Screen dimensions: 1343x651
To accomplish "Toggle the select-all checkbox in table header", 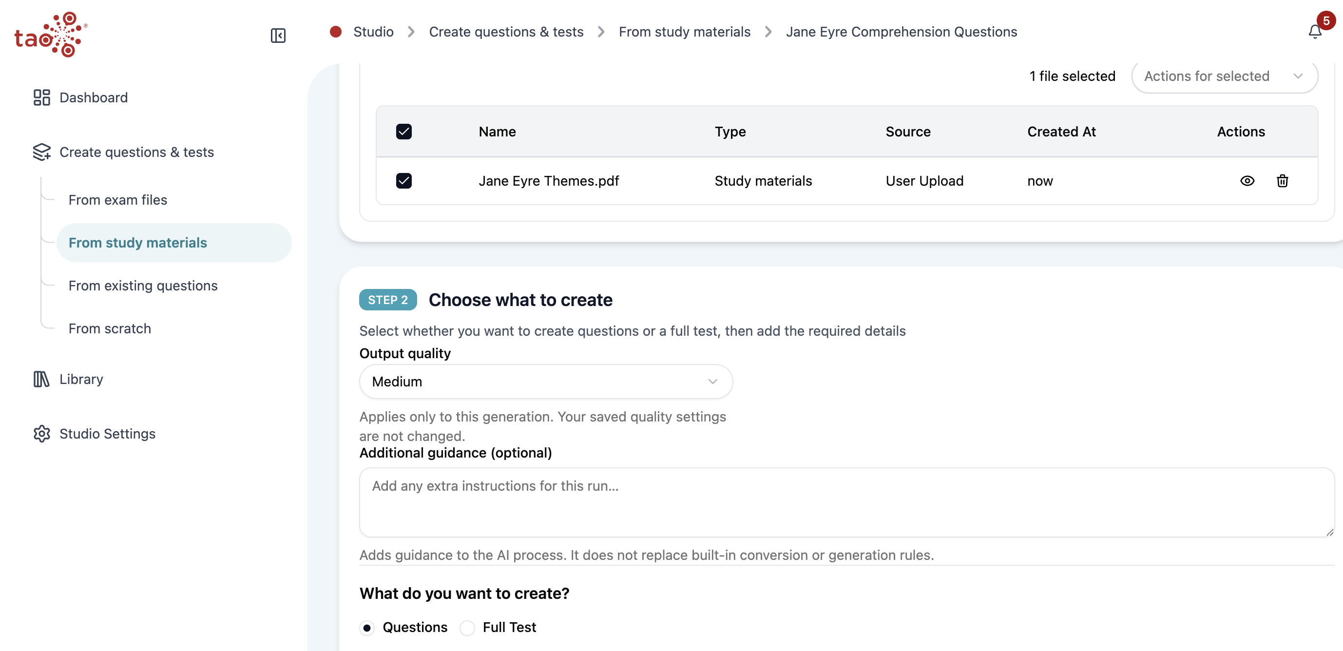I will [x=403, y=132].
